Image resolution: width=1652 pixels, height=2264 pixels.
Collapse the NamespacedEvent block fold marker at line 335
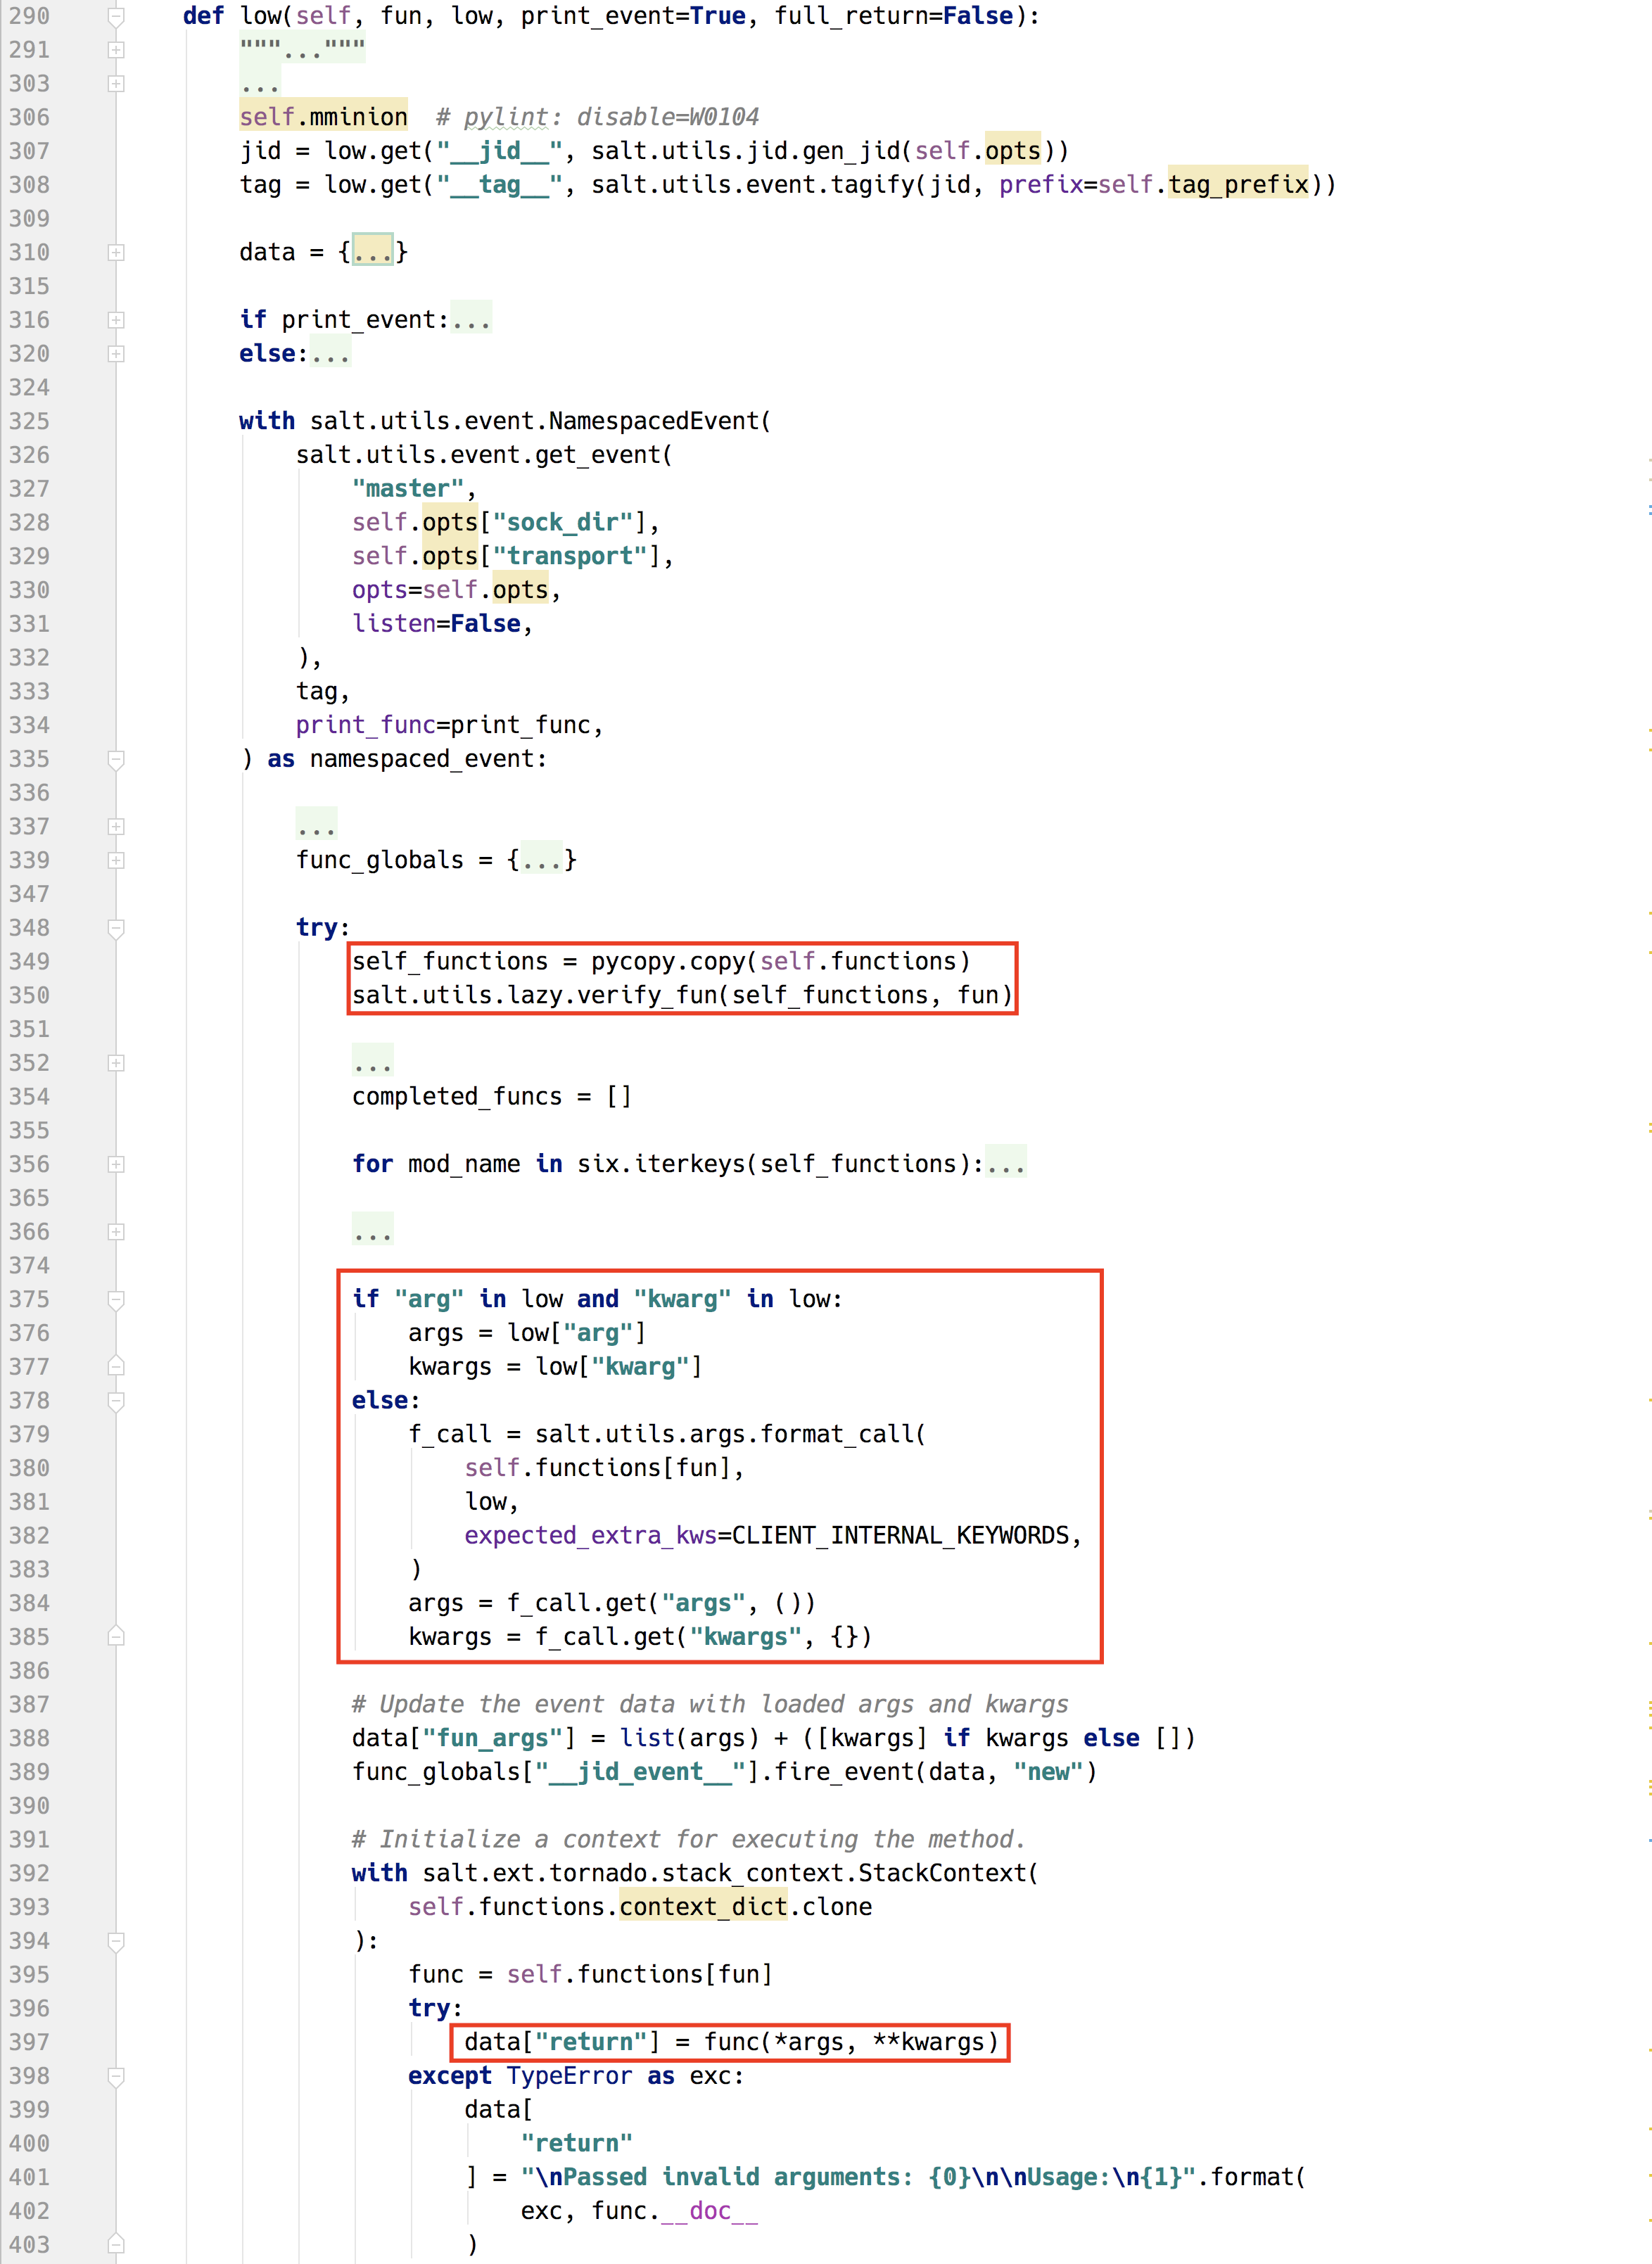[x=115, y=759]
